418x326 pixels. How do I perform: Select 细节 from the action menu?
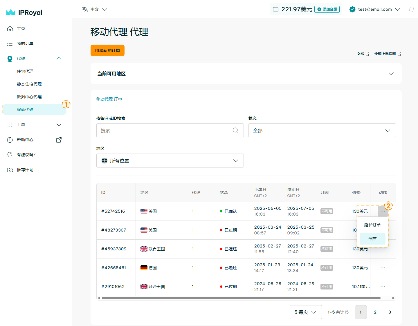click(372, 239)
